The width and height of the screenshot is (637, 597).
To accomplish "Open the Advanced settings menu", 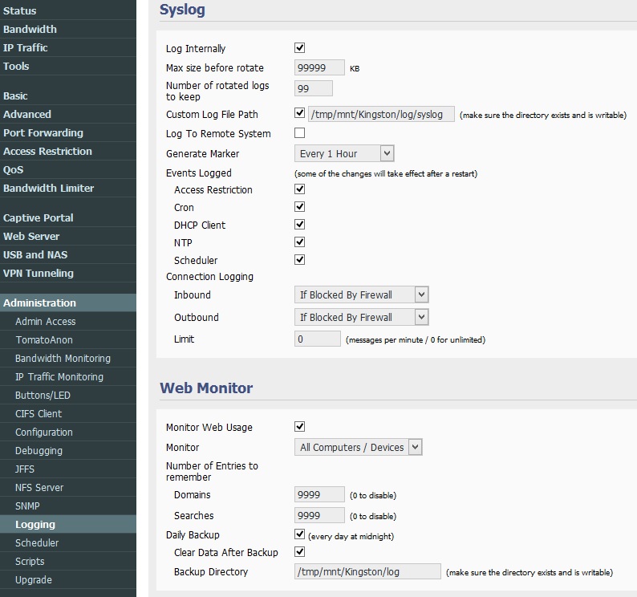I will [x=68, y=114].
